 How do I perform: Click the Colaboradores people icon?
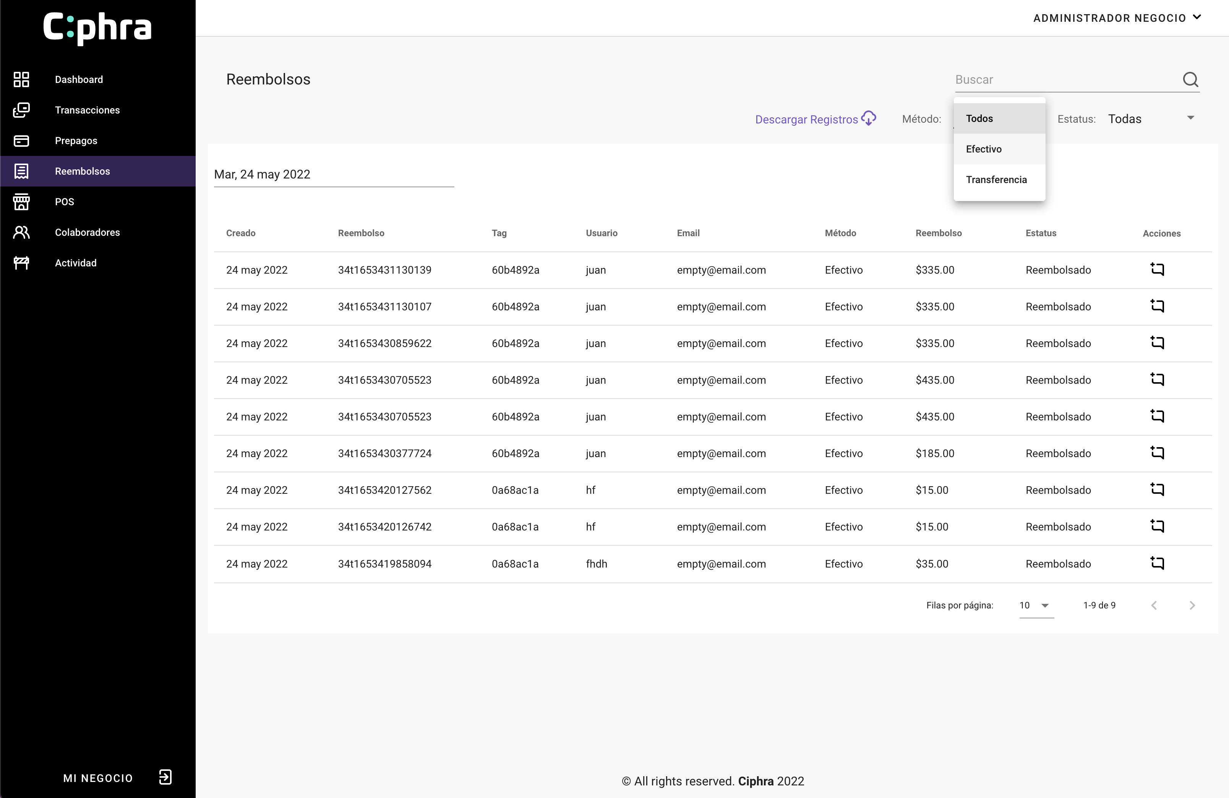click(21, 232)
